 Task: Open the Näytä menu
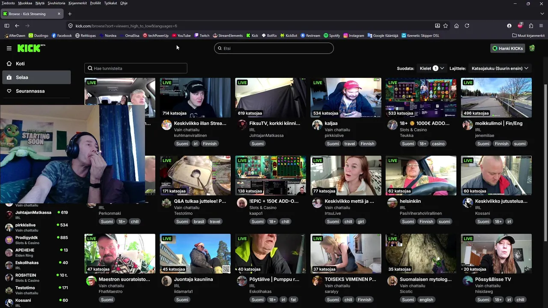click(x=40, y=3)
